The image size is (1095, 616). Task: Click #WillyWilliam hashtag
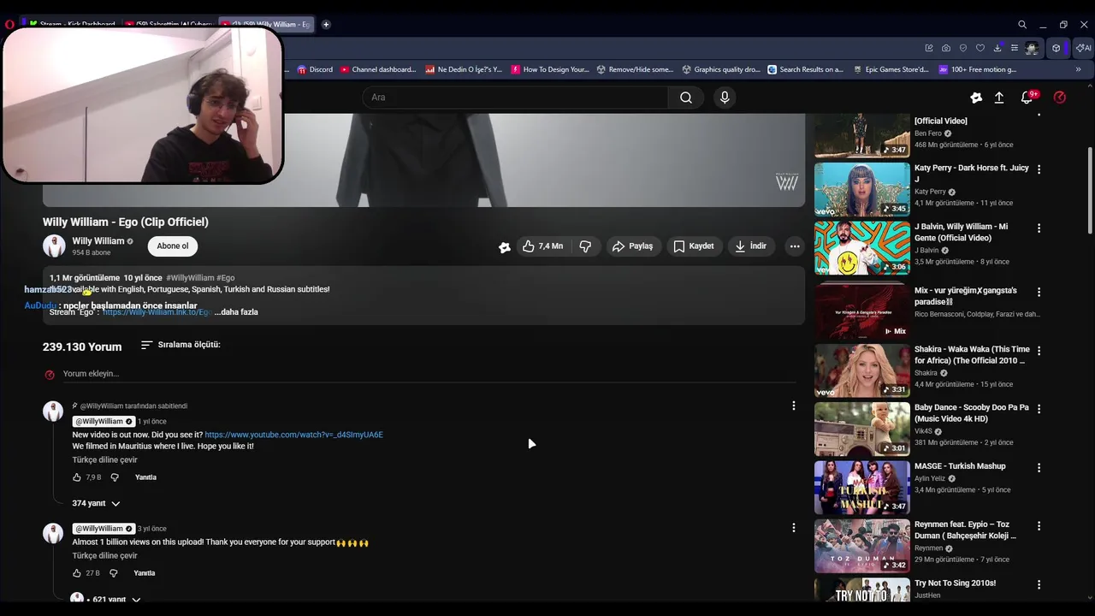(x=190, y=278)
